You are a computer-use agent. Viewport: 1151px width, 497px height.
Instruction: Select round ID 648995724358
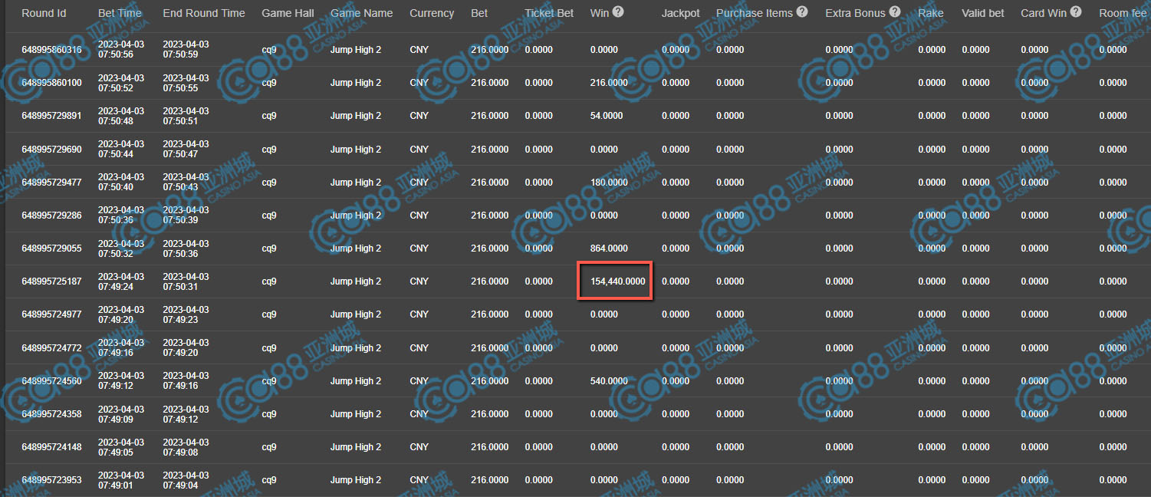[x=51, y=414]
